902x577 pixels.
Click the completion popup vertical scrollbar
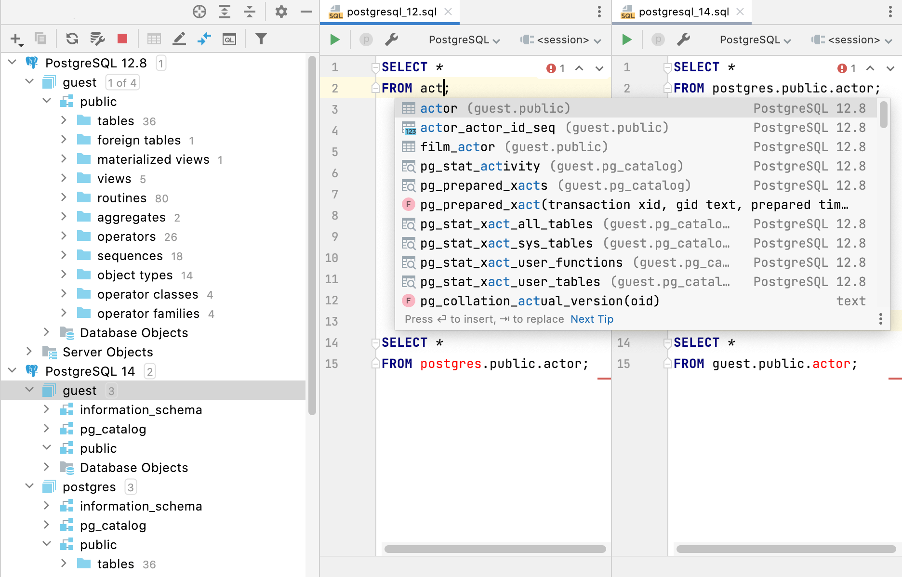(883, 115)
